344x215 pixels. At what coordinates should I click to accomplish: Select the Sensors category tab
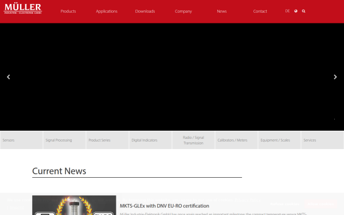[22, 140]
